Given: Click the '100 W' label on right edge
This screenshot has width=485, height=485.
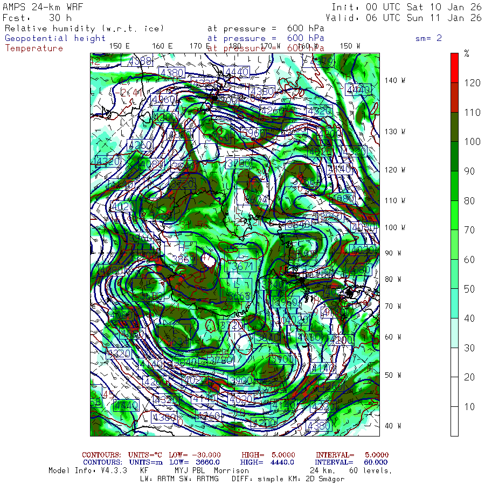Looking at the screenshot, I should (395, 227).
